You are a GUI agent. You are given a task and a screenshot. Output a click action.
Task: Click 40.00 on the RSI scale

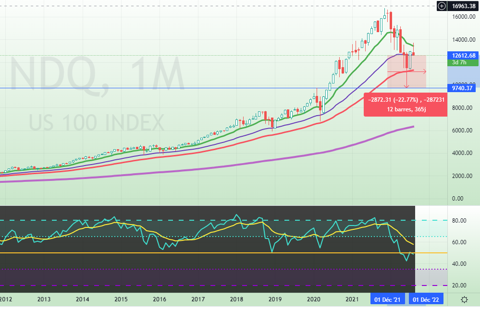[459, 263]
